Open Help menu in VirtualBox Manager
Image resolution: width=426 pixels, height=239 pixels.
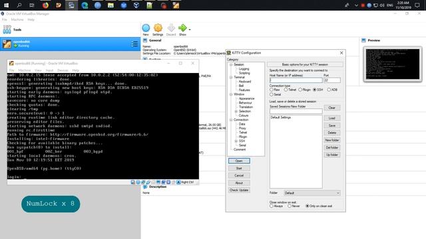(x=31, y=20)
